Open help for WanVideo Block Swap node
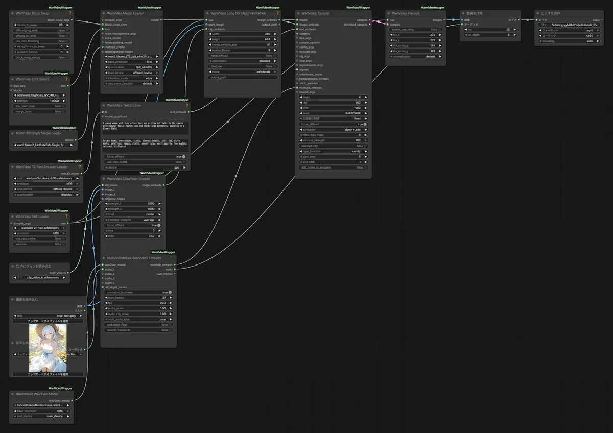This screenshot has width=613, height=433. (70, 13)
